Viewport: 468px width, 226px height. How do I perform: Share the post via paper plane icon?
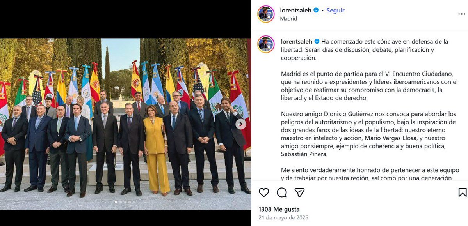[x=299, y=192]
